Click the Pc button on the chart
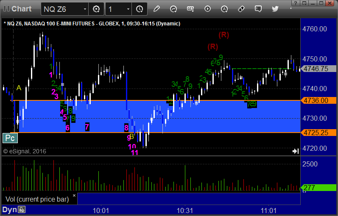Viewport: 338px width, 216px height. coord(10,138)
